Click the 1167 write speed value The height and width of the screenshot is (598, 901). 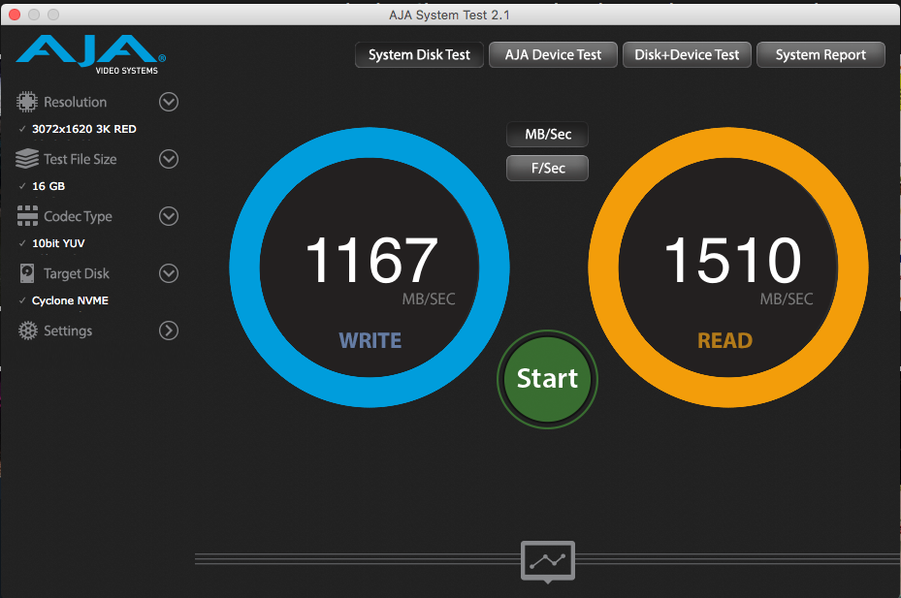pos(371,260)
